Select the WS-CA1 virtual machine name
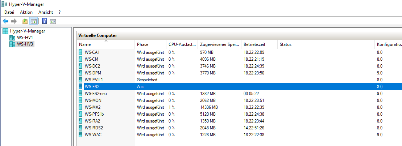The image size is (402, 146). (x=92, y=52)
